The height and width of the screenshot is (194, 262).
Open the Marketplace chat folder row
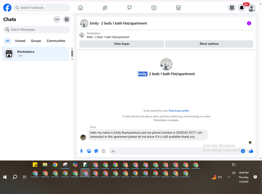pos(35,53)
